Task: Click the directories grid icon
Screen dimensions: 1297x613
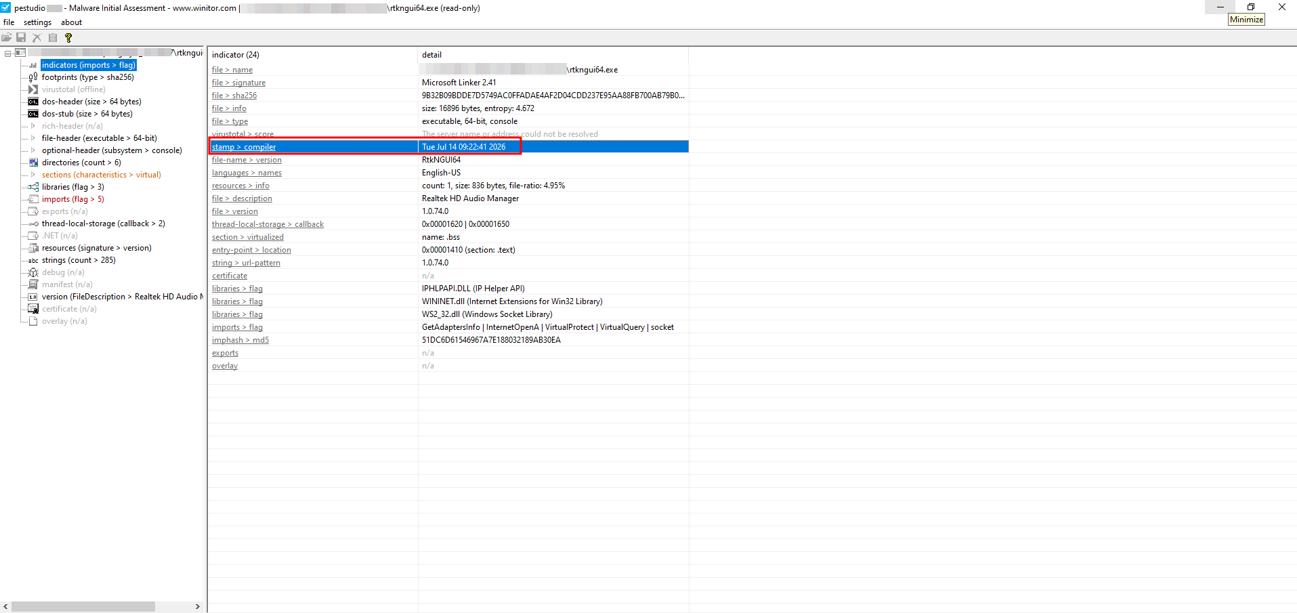Action: [33, 163]
